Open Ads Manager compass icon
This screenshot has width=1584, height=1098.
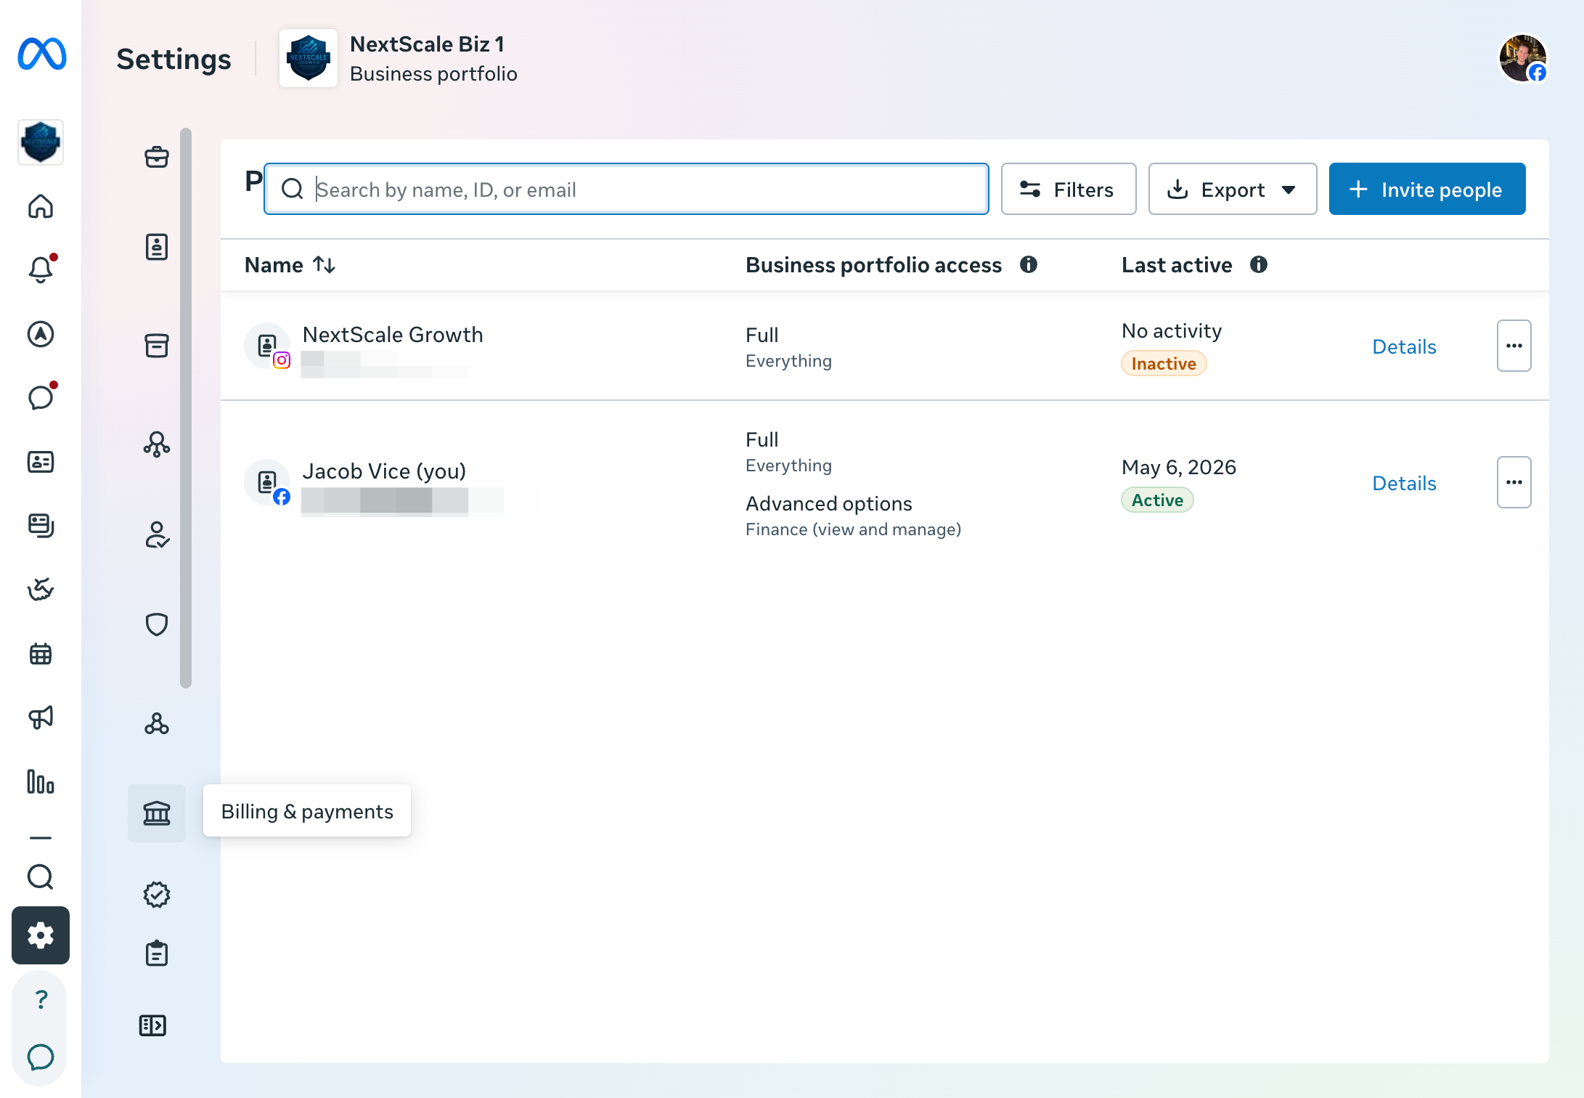[x=41, y=334]
